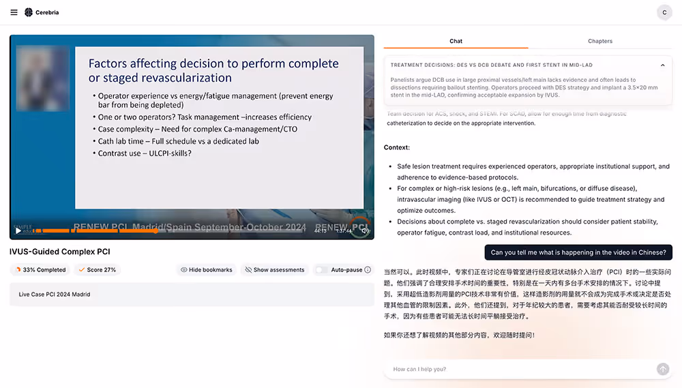Click the closing line '如果你还想了解视频的其他部分内容'
The image size is (682, 388).
coord(459,335)
